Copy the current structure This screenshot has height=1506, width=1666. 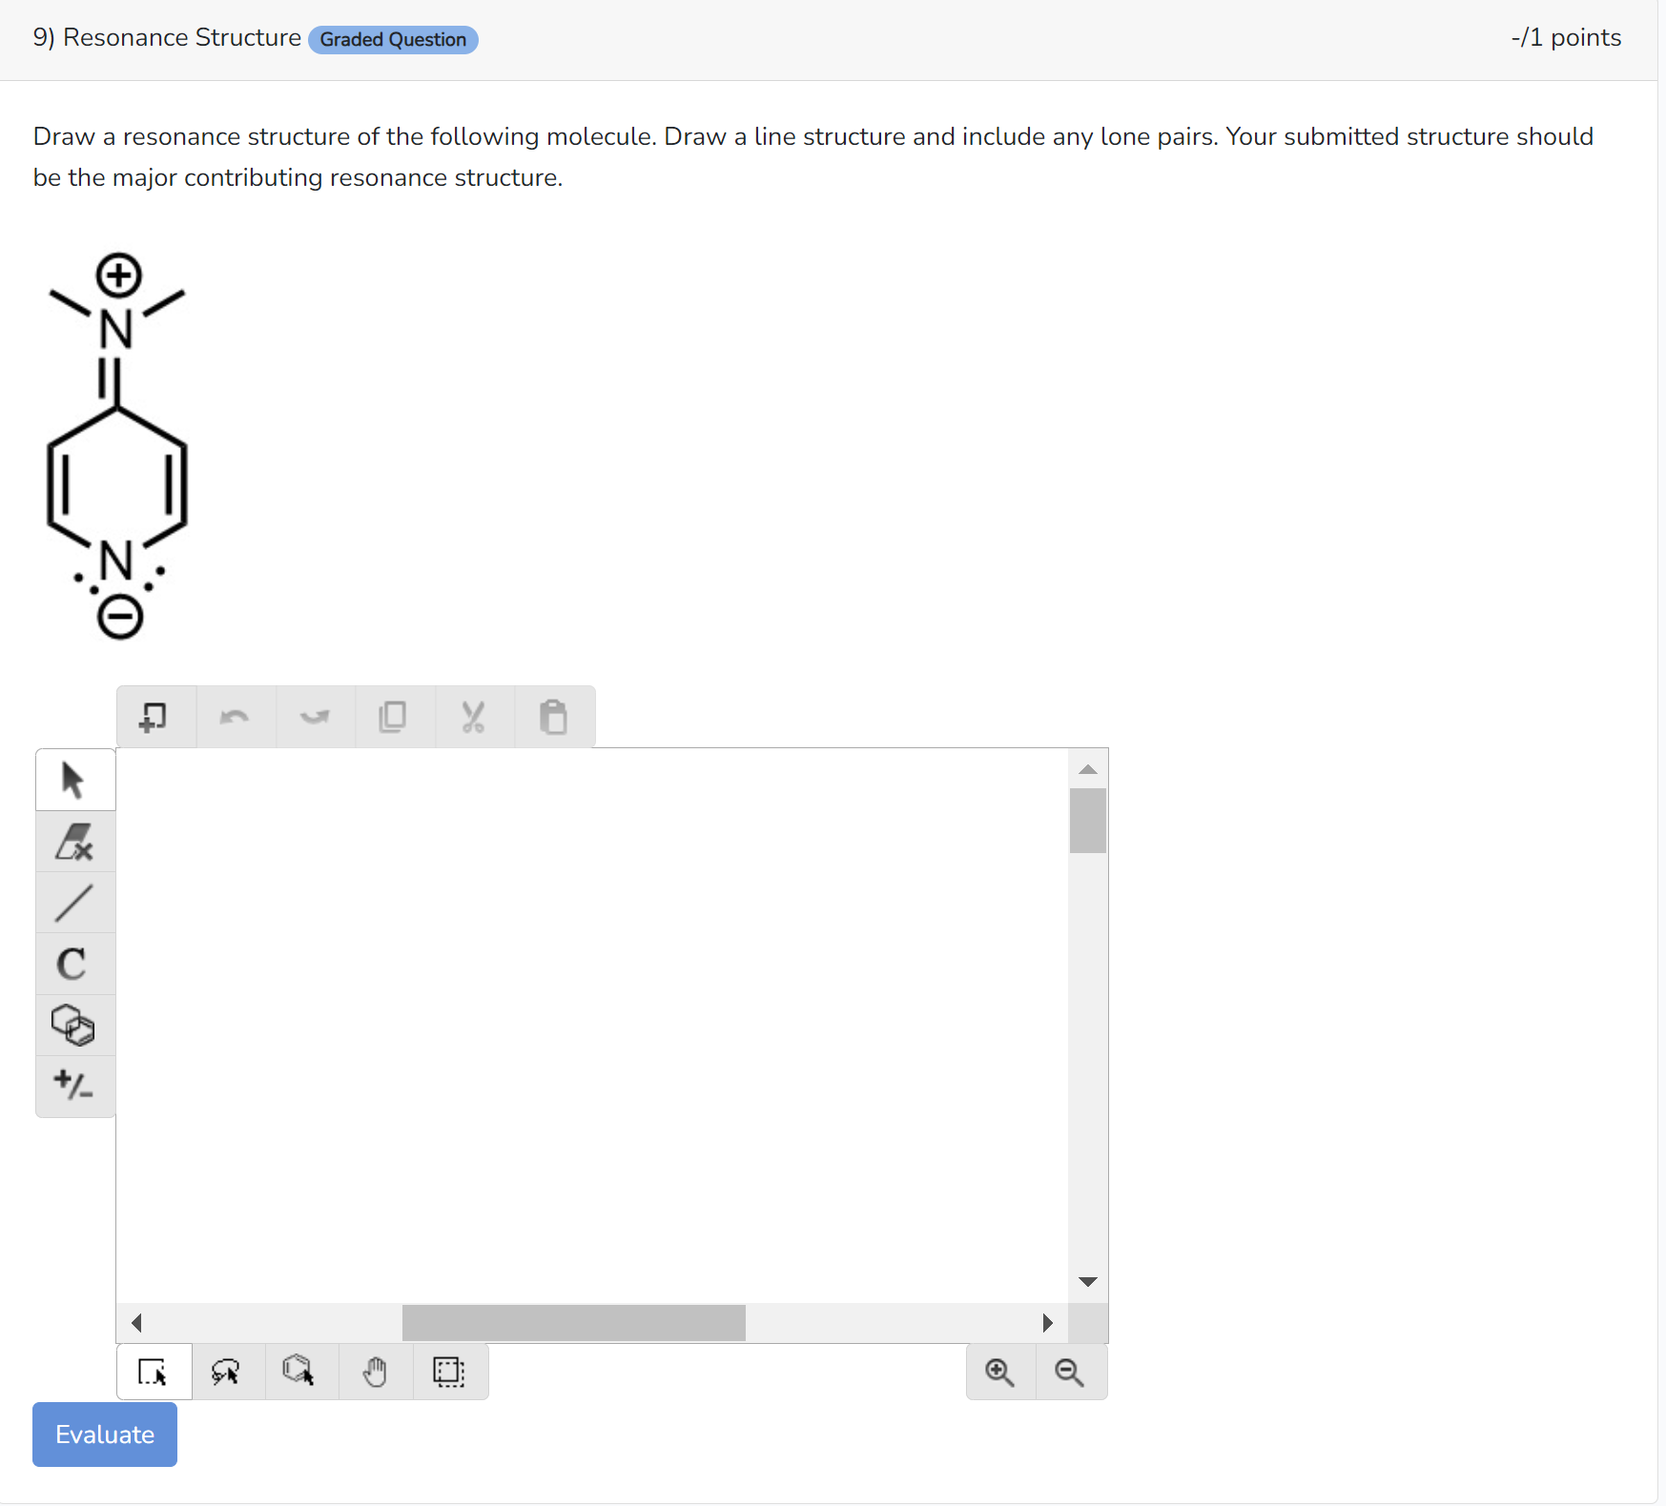(x=394, y=716)
